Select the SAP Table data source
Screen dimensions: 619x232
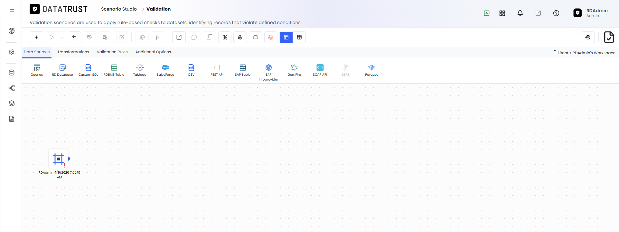point(243,70)
